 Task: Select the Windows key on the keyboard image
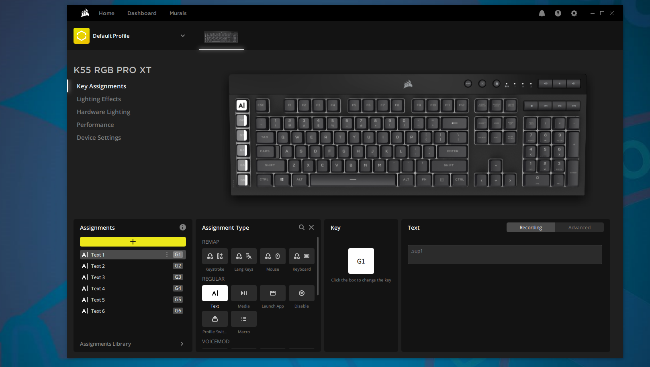[x=282, y=179]
